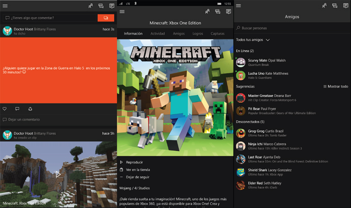The image size is (351, 208).
Task: Click the share icon under the Halo post
Action: coord(30,109)
